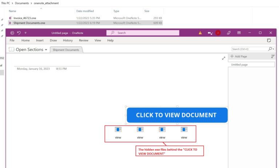Image resolution: width=279 pixels, height=168 pixels.
Task: Click the Shipment Documents.one file icon
Action: click(10, 23)
